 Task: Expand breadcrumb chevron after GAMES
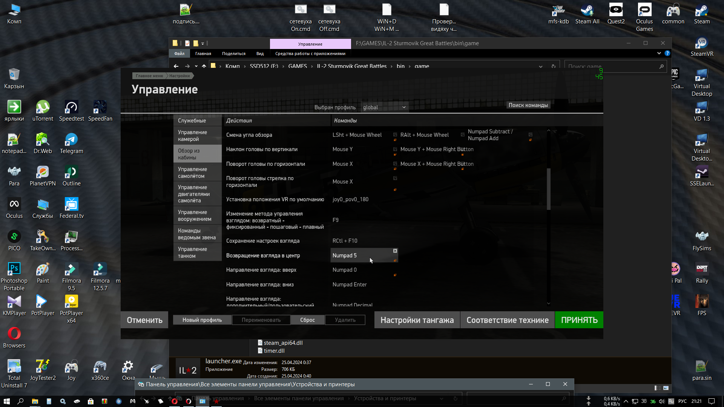tap(312, 66)
